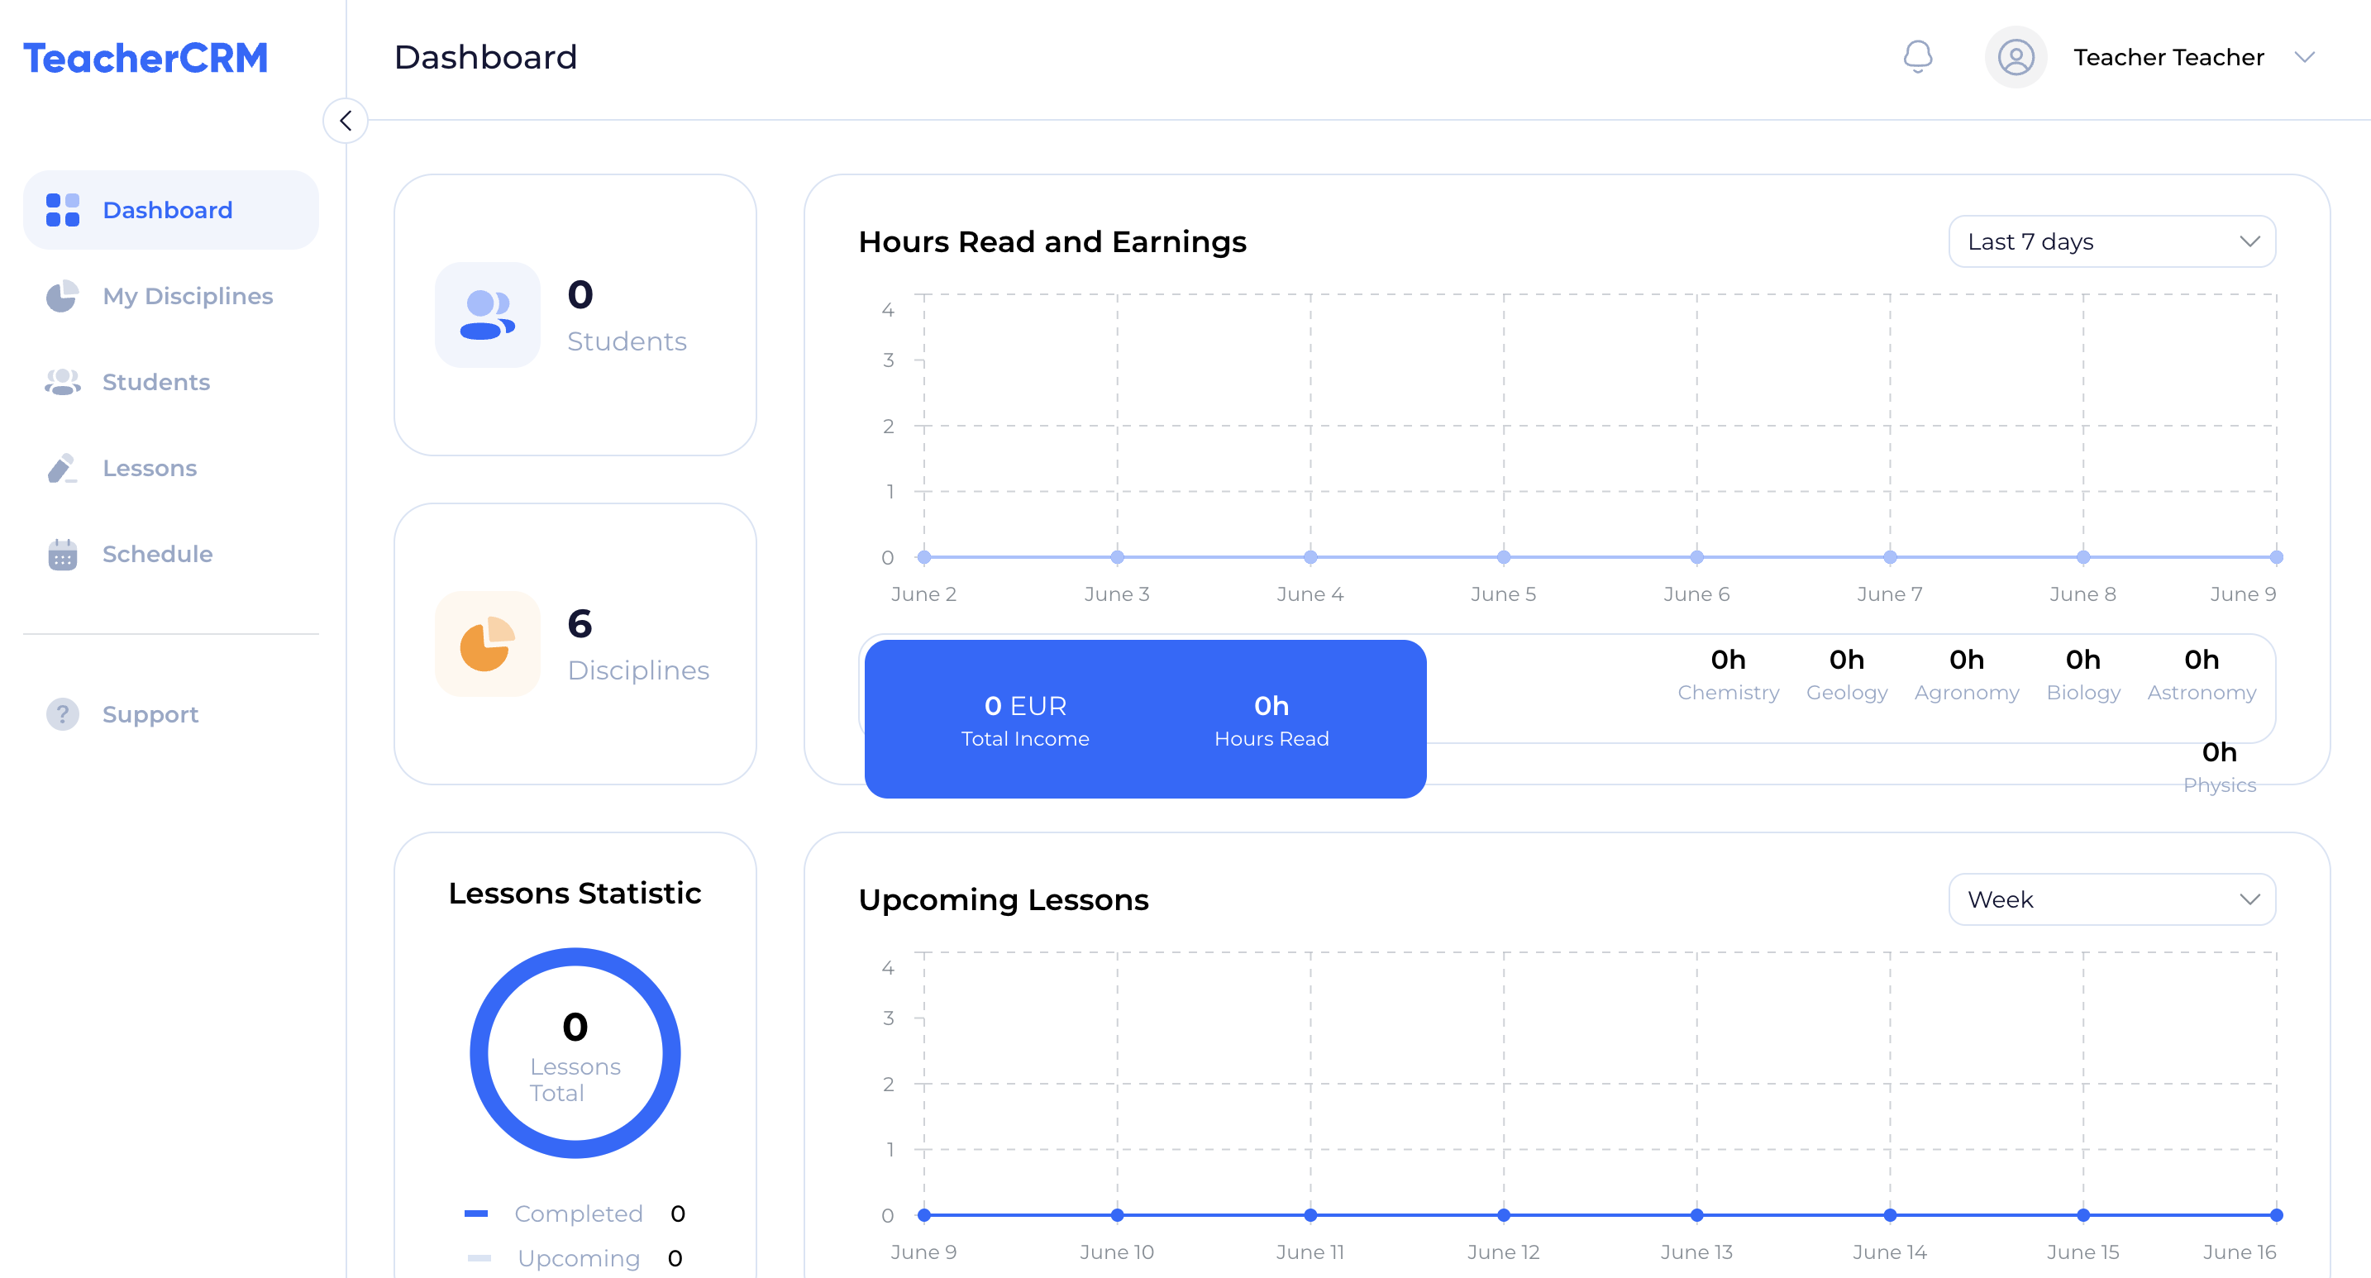
Task: Click the Schedule calendar icon
Action: pos(63,554)
